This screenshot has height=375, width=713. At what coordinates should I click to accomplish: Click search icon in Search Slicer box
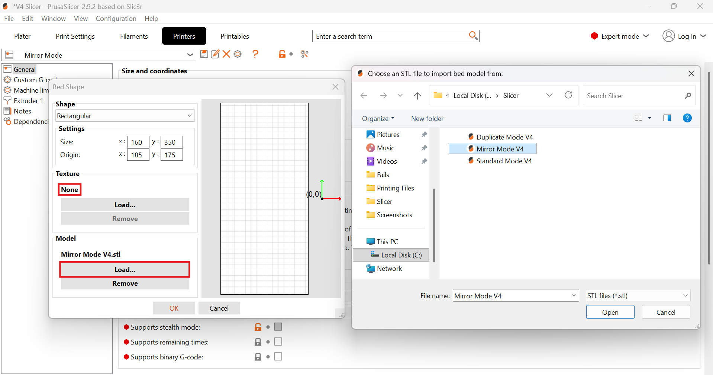(x=688, y=96)
